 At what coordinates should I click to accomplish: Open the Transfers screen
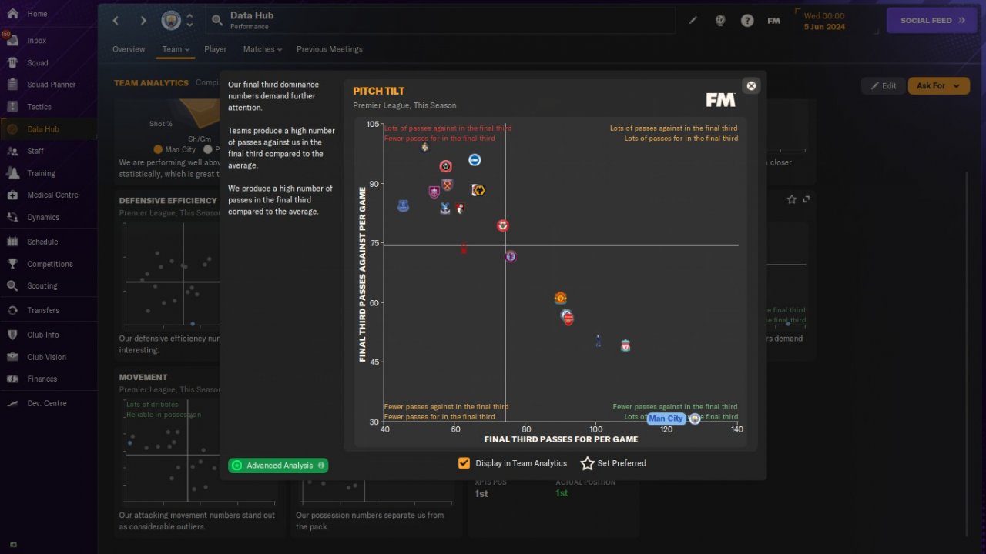[42, 311]
